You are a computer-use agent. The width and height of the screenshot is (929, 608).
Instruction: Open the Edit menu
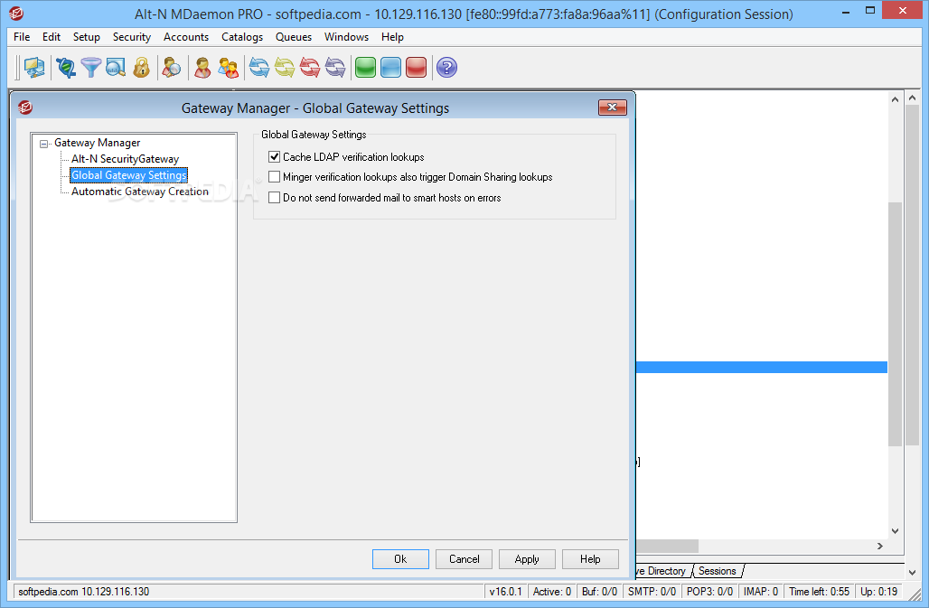52,37
